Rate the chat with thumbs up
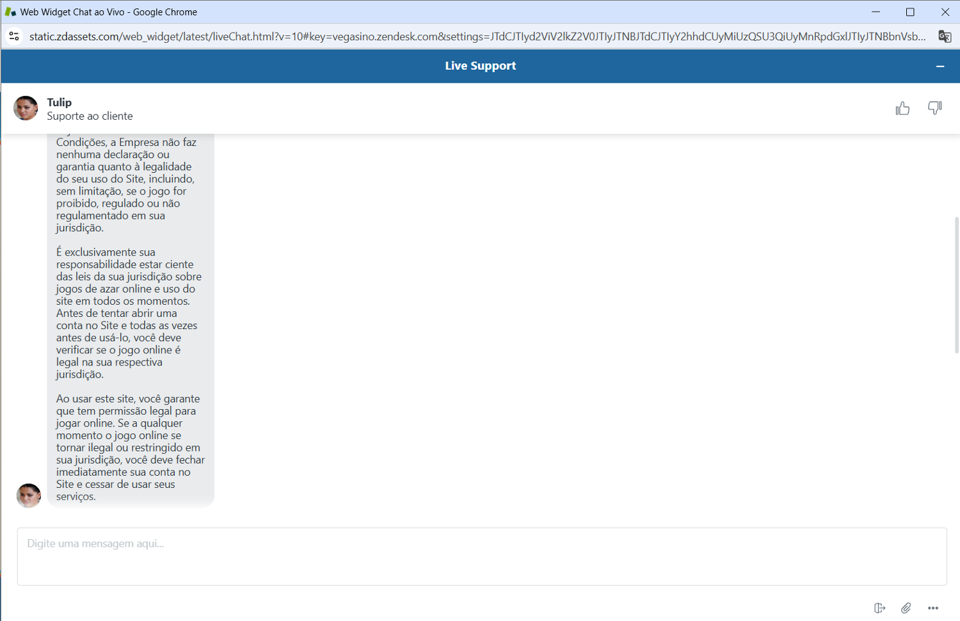The width and height of the screenshot is (960, 621). coord(902,108)
